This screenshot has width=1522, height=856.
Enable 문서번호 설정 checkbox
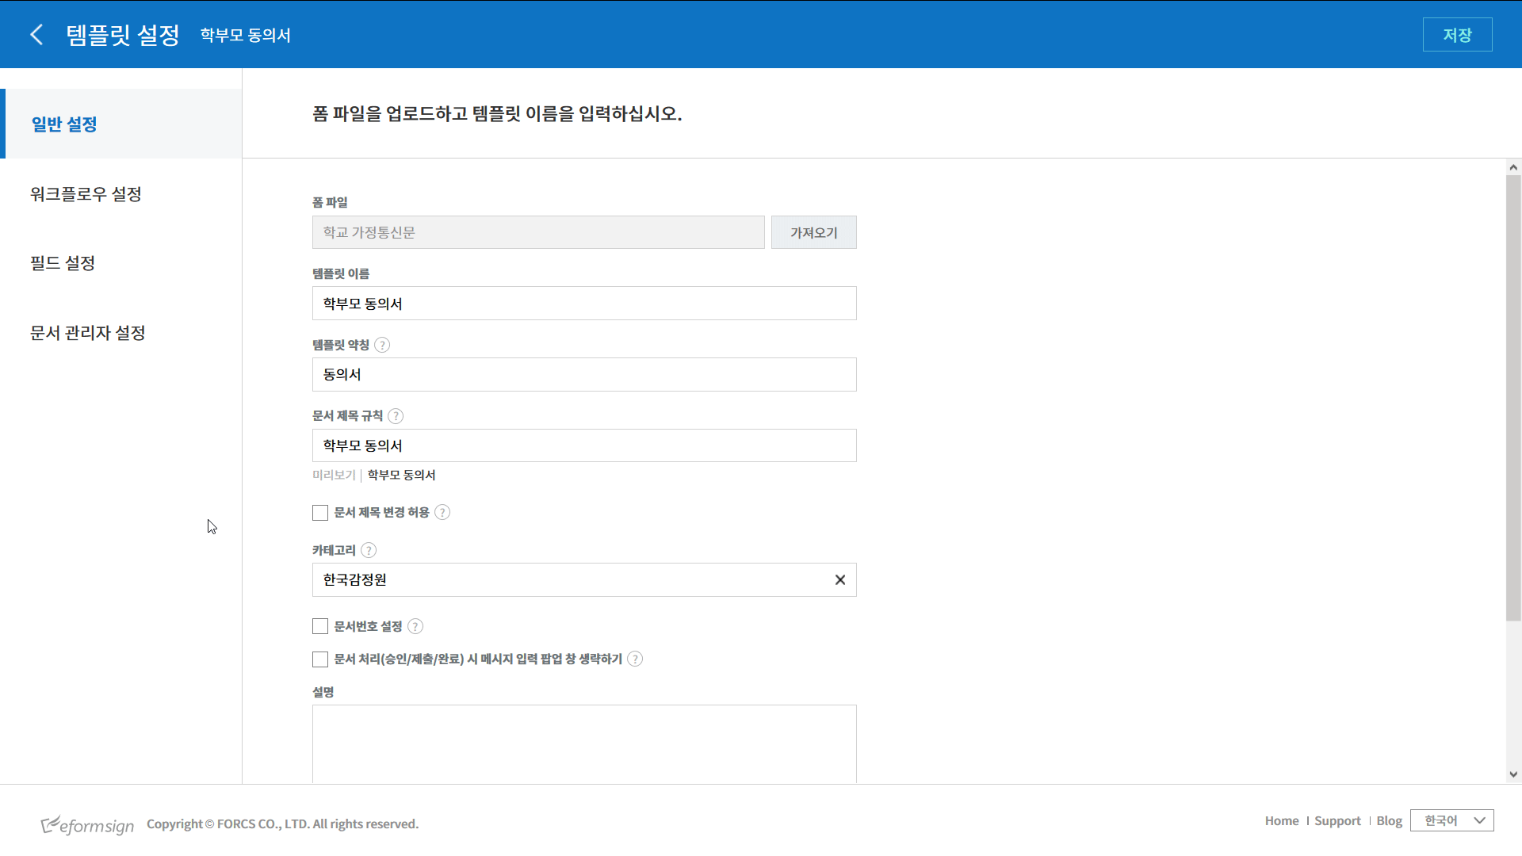coord(320,626)
